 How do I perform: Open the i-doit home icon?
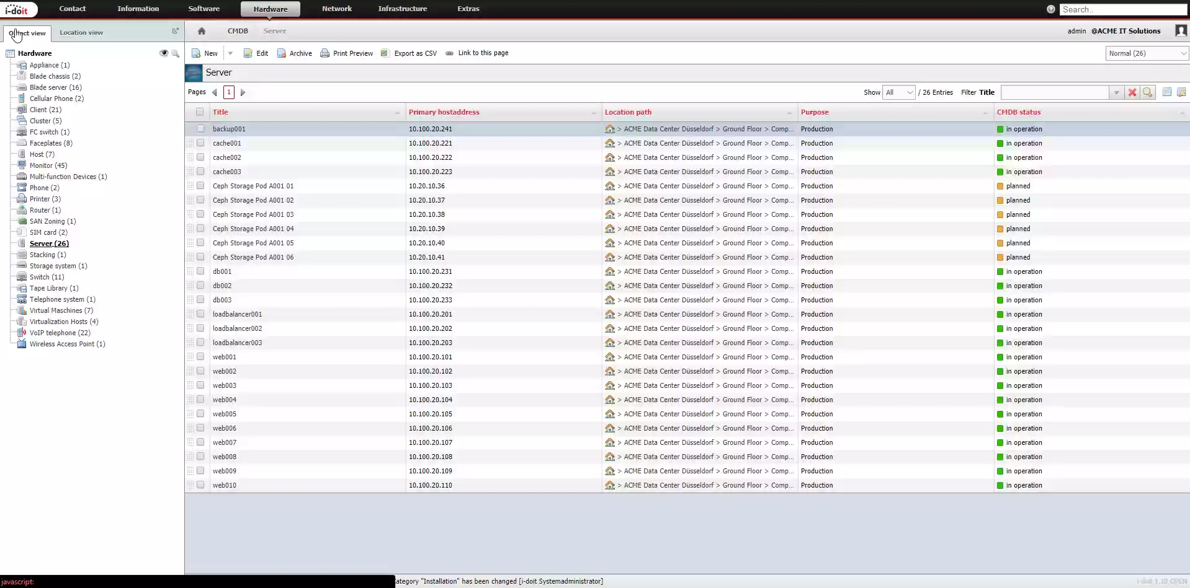pos(201,30)
